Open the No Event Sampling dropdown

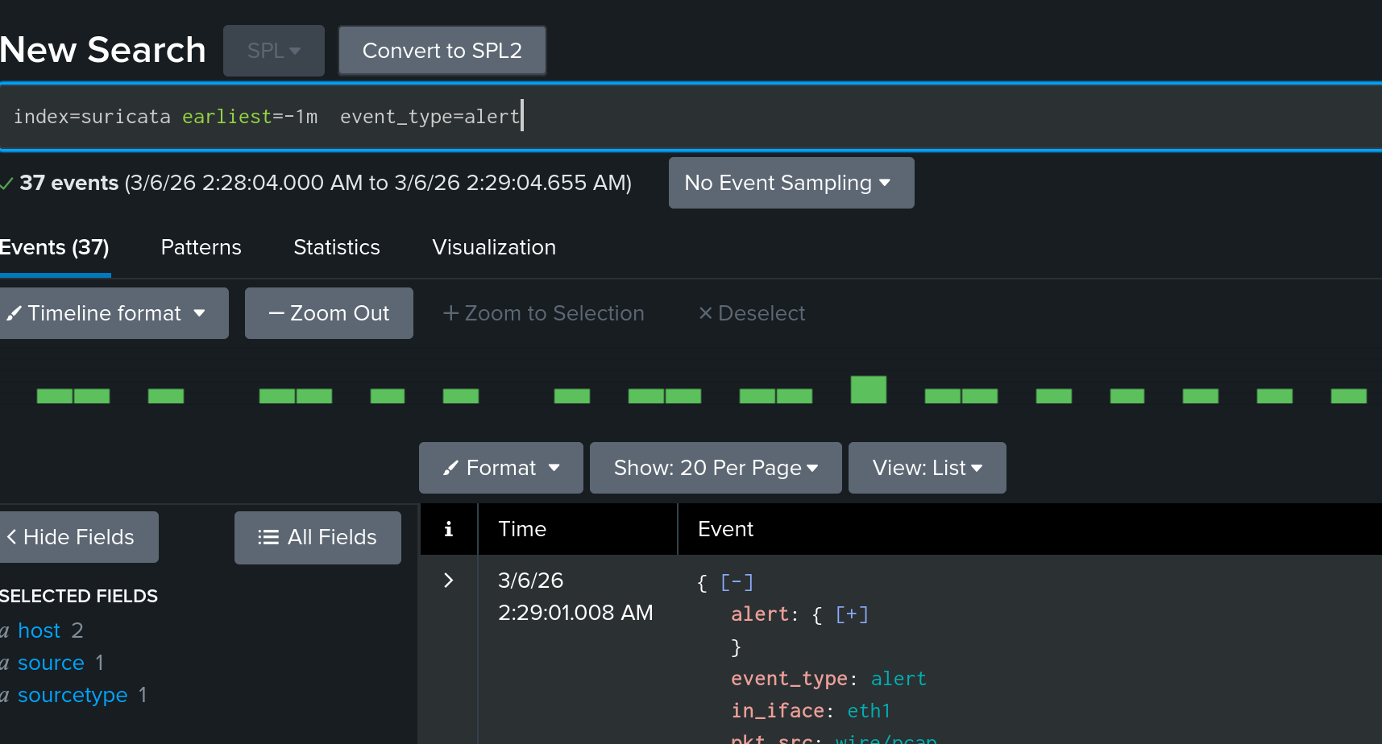(x=791, y=183)
